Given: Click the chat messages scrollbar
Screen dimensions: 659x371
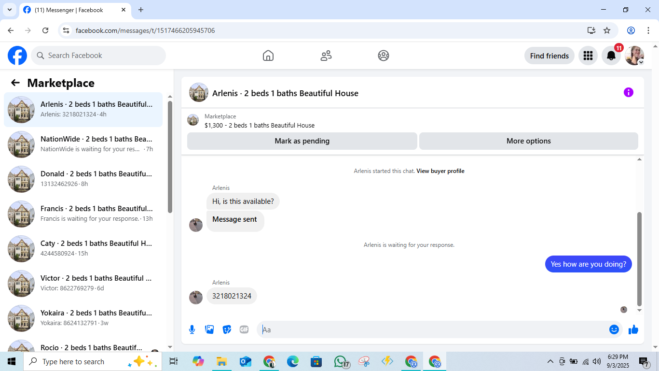Looking at the screenshot, I should point(640,259).
